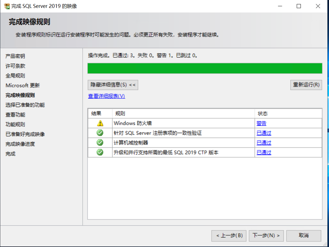
Task: Select Microsoft 更新 step in sidebar
Action: [x=23, y=86]
